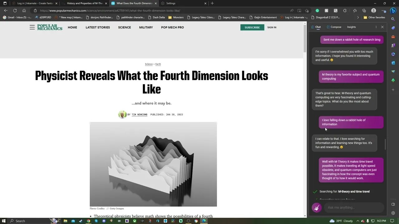
Task: Open Google Chrome from the taskbar
Action: (x=89, y=221)
